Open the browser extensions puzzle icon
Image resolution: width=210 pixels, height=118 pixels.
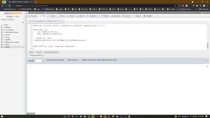197,6
